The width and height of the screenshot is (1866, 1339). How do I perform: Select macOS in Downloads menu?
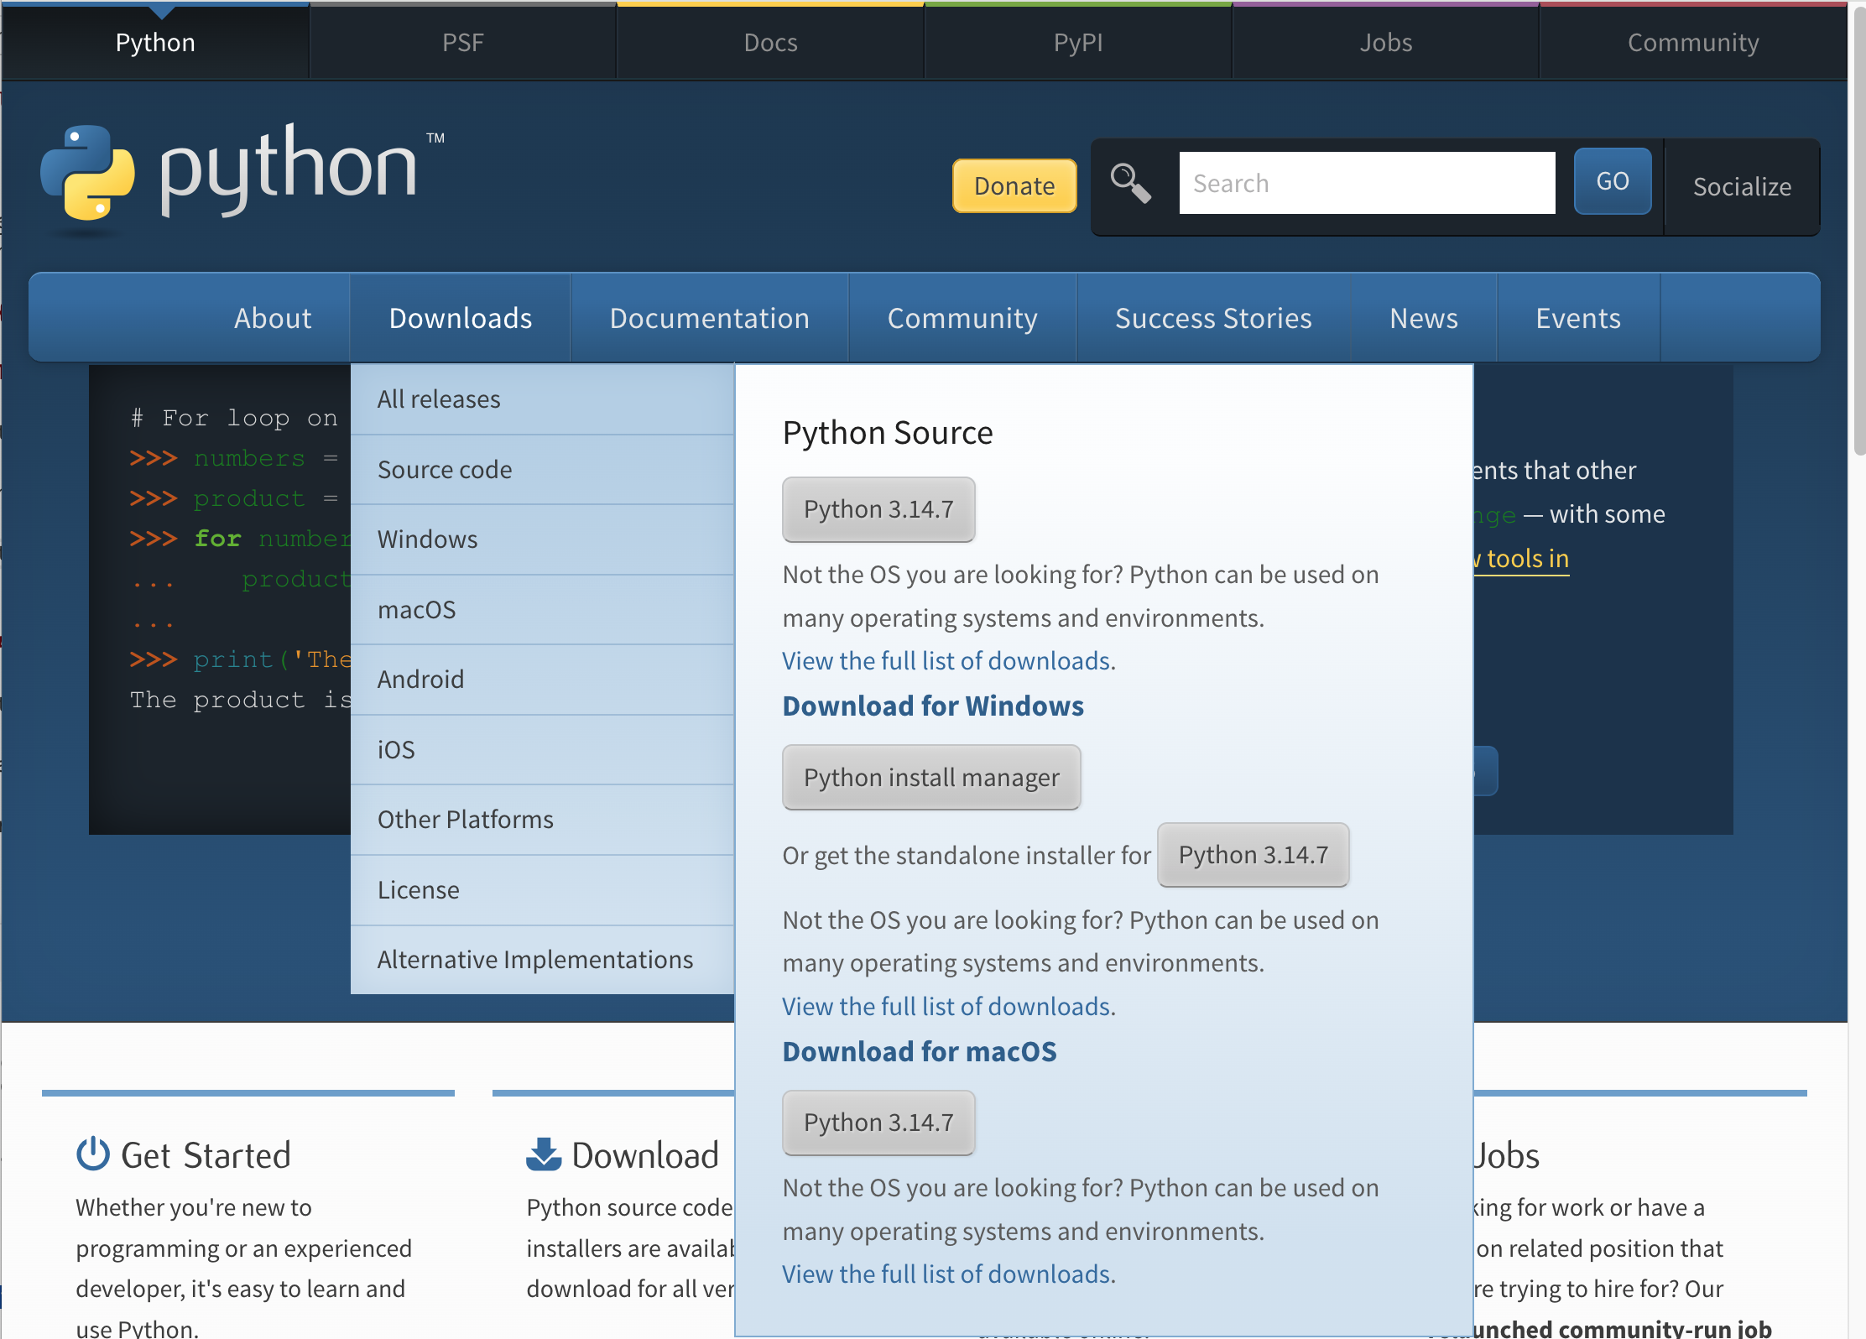tap(542, 610)
